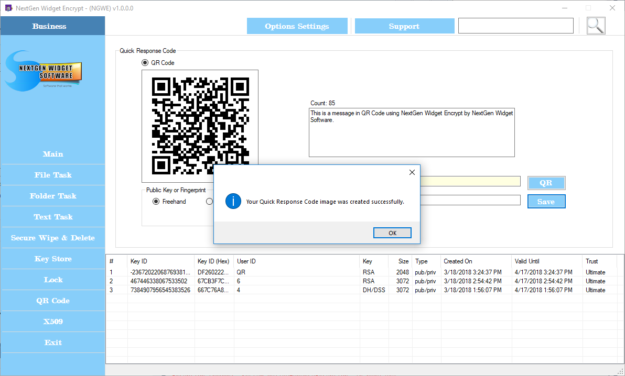Click valid until 4/17/2018 1:56:07 PM
Image resolution: width=625 pixels, height=376 pixels.
[x=544, y=290]
